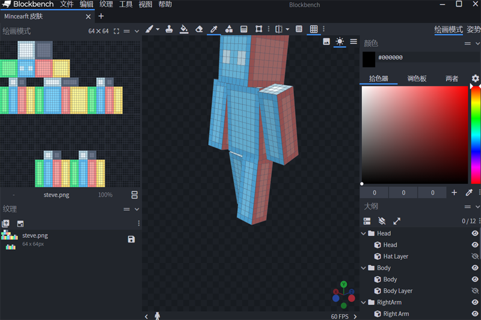Screen dimensions: 481x320
Task: Toggle the pixel grid button
Action: click(x=314, y=29)
